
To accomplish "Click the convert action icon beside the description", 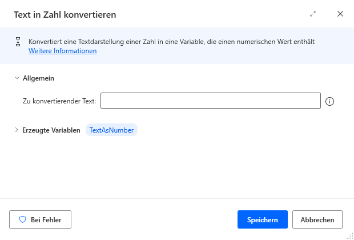I will (18, 42).
